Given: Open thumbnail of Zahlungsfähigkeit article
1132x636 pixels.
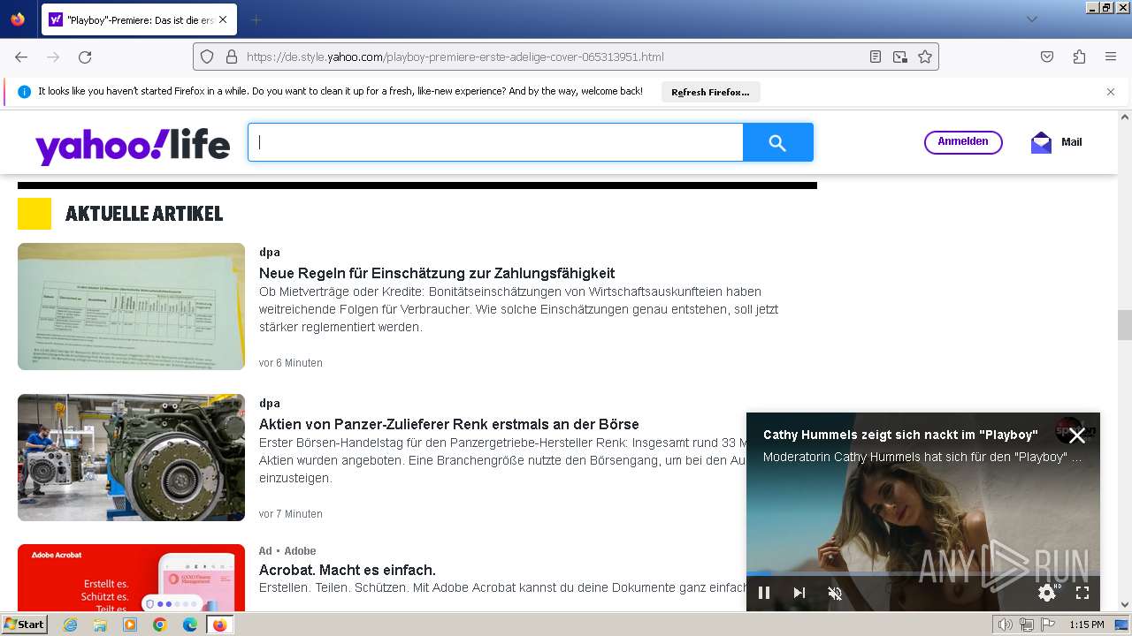Looking at the screenshot, I should 131,307.
